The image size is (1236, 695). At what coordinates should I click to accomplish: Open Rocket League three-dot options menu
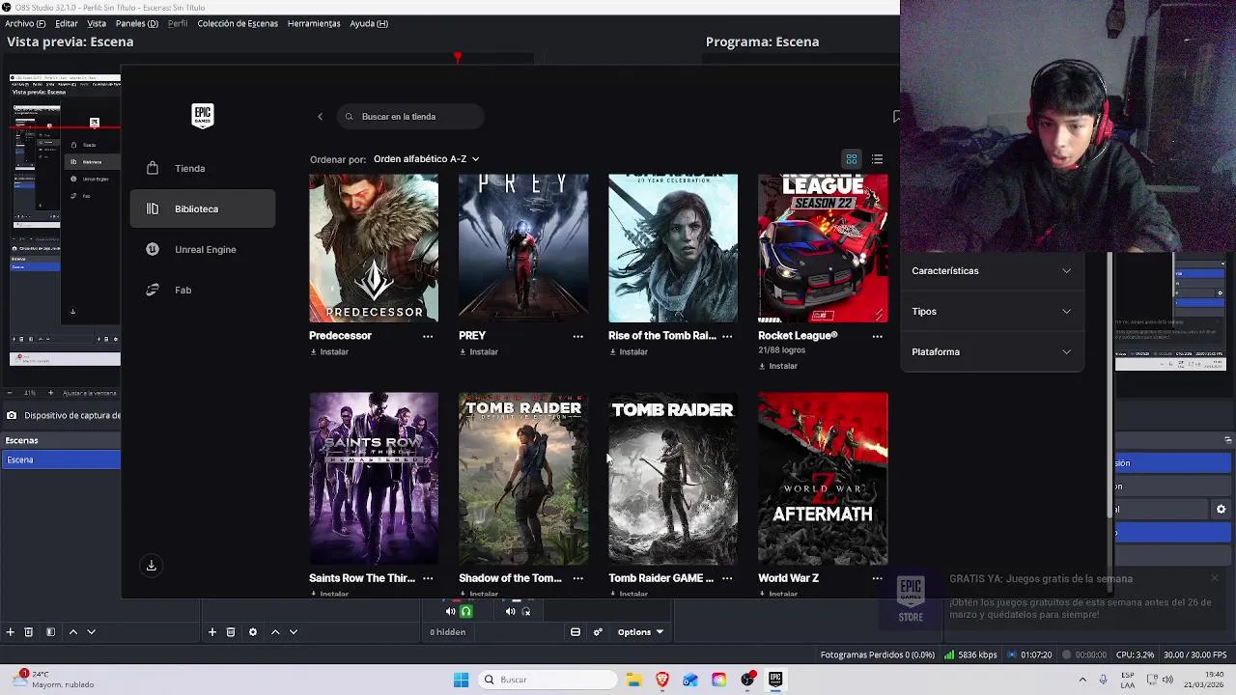(x=877, y=336)
